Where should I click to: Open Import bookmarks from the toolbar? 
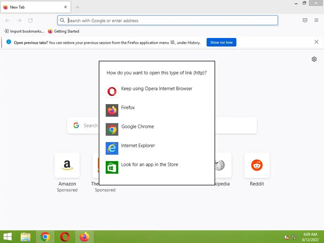pos(24,31)
